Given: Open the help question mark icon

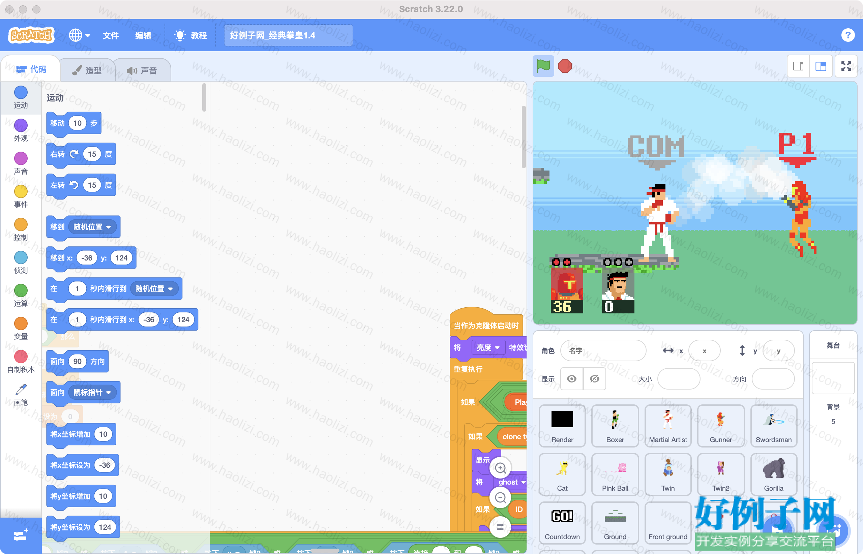Looking at the screenshot, I should click(847, 35).
